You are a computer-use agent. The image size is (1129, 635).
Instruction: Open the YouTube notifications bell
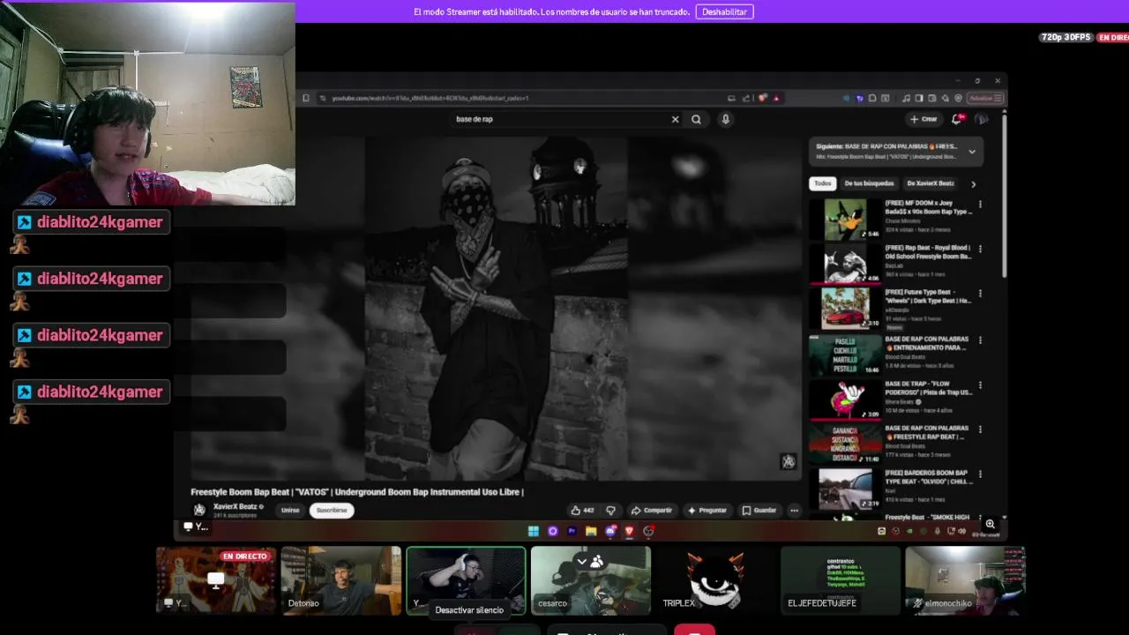point(957,119)
